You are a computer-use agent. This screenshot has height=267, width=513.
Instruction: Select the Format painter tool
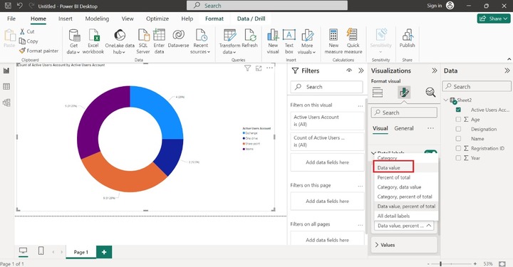click(x=38, y=51)
